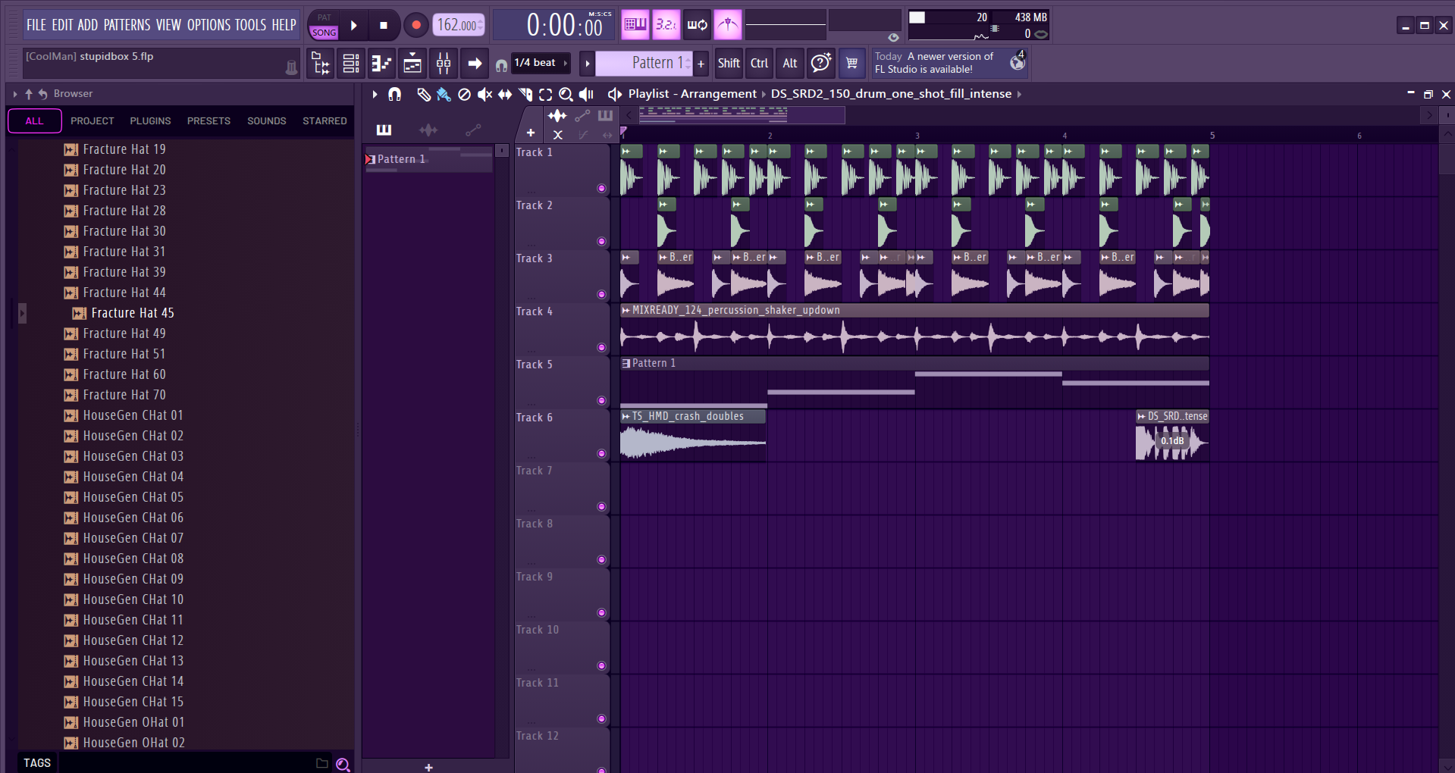
Task: Choose the Select tool in Playlist
Action: coord(546,94)
